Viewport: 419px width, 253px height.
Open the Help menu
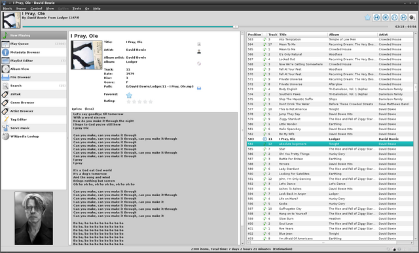96,8
